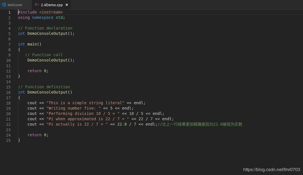Screen dimensions: 303x175
Task: Click line number 1 in gutter
Action: 9,13
